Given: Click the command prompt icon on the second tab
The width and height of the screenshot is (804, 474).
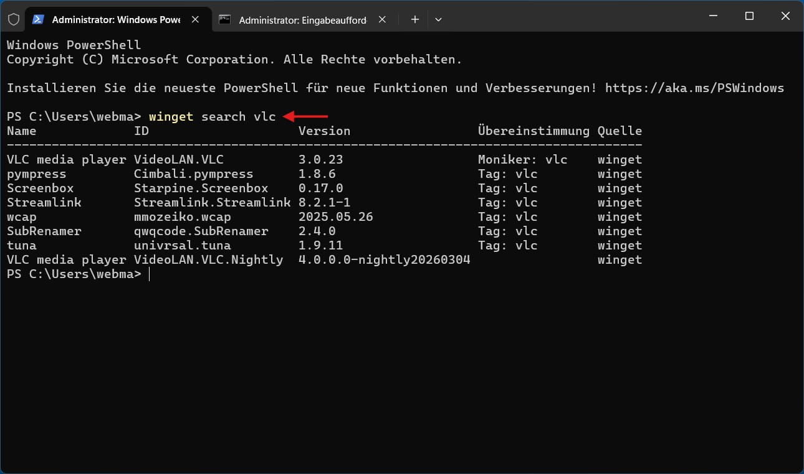Looking at the screenshot, I should [225, 19].
